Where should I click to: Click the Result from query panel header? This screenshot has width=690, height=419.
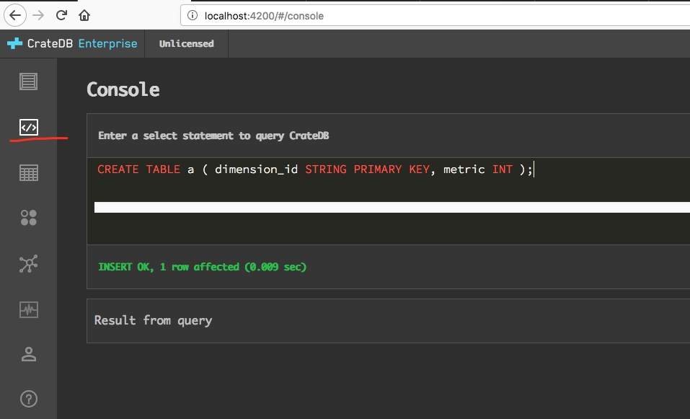tap(153, 320)
